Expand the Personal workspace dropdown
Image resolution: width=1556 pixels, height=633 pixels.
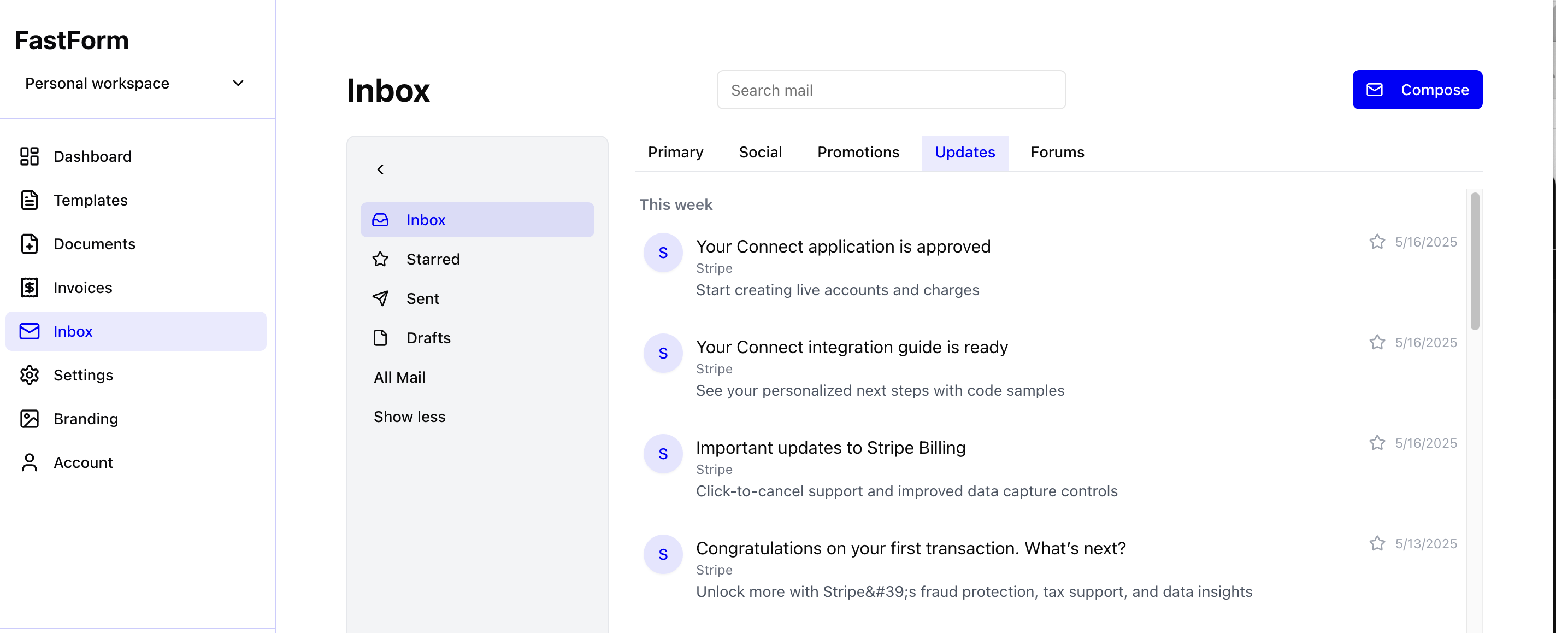click(238, 84)
